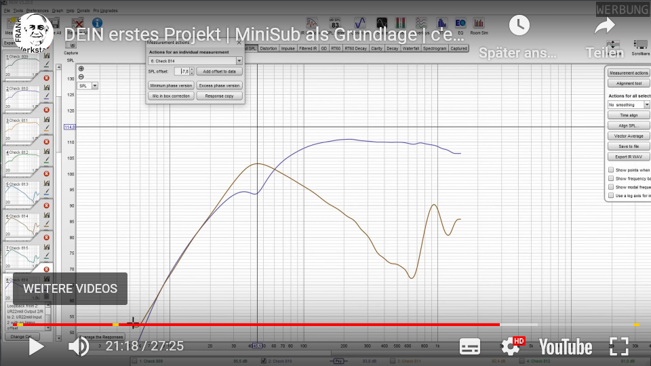Click the right-panel Measurement actions button
The height and width of the screenshot is (366, 651).
coord(629,73)
